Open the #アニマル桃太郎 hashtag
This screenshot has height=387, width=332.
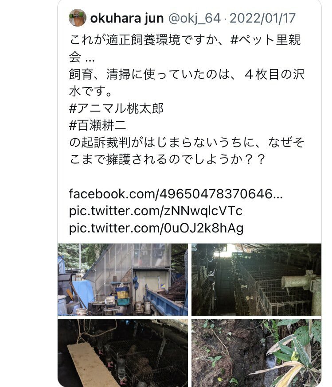click(116, 108)
